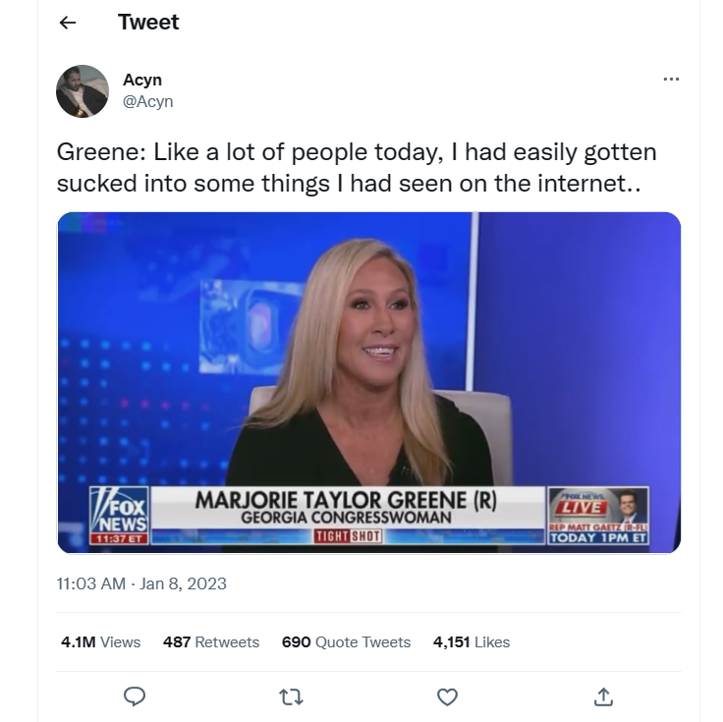Click the reply speech bubble icon
This screenshot has width=723, height=722.
tap(135, 696)
